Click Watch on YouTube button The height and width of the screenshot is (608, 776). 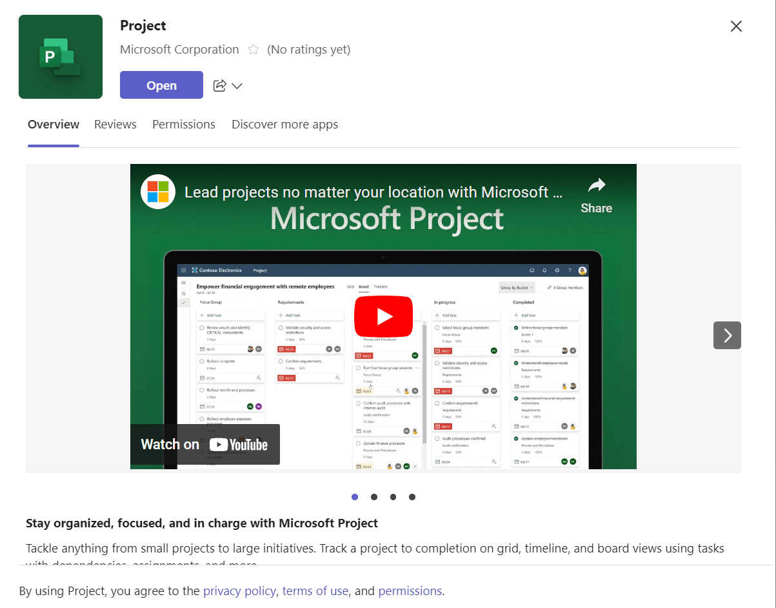click(x=205, y=444)
